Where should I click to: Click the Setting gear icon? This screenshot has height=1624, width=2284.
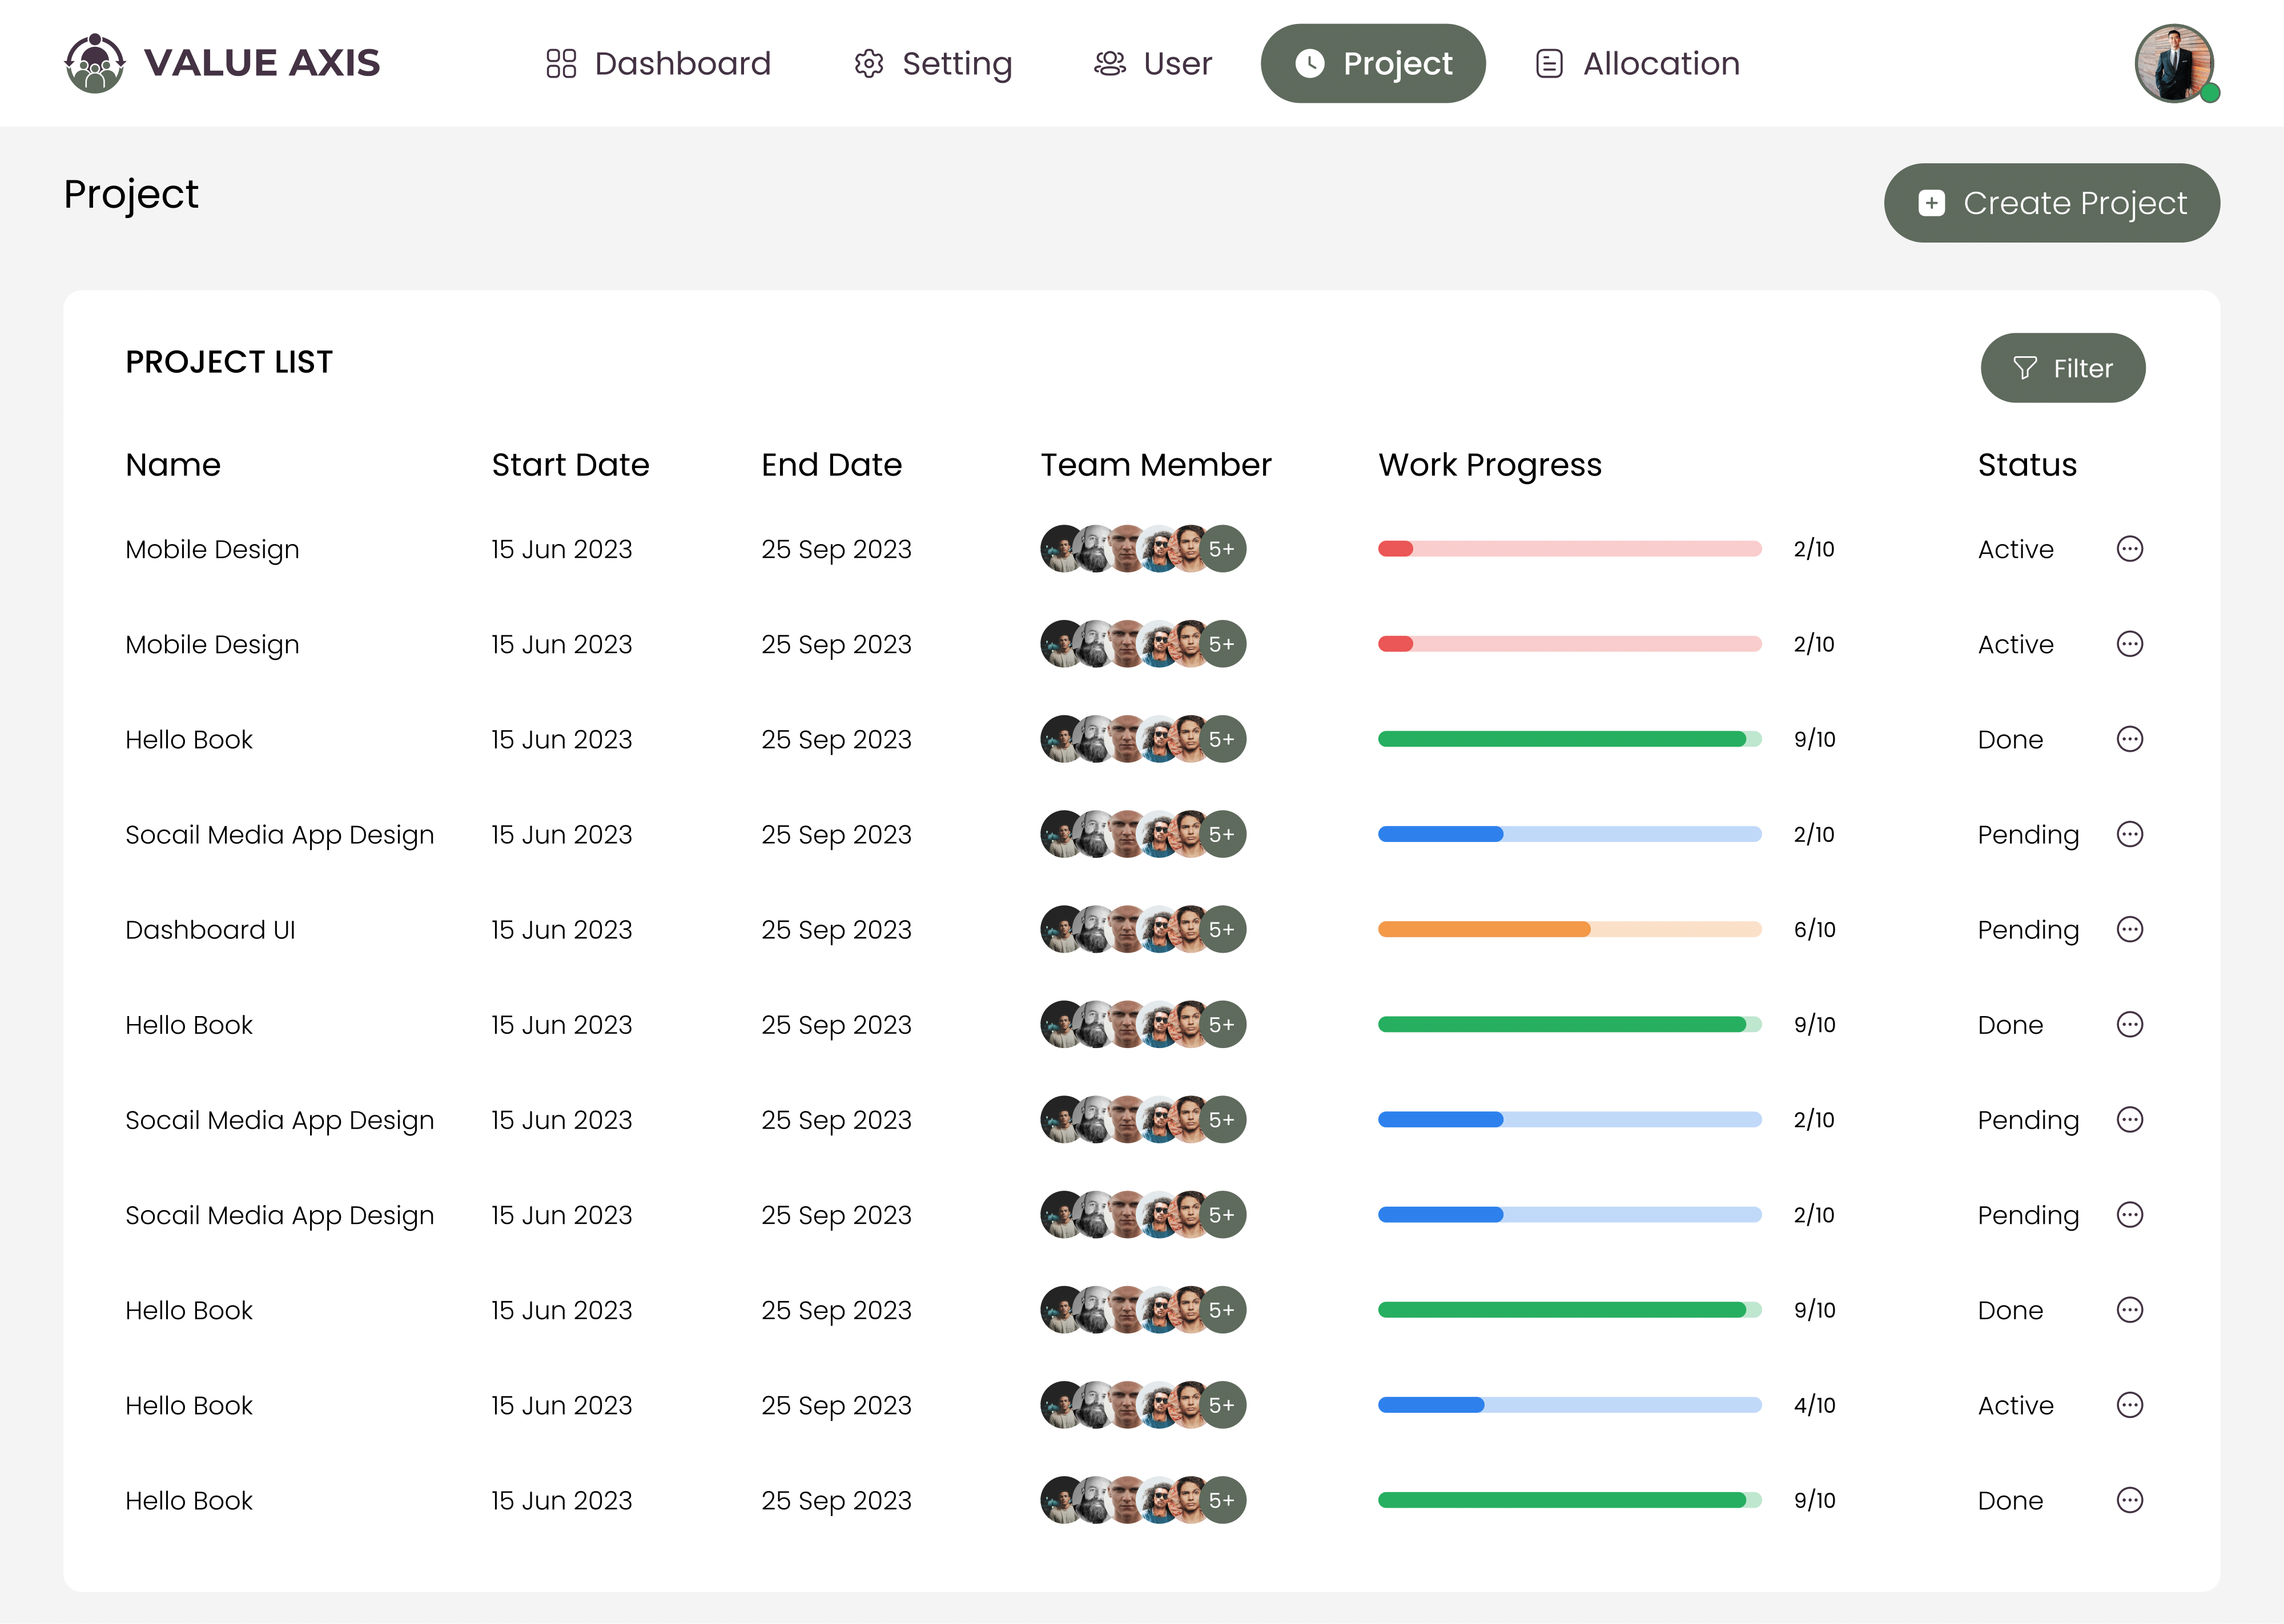pos(868,63)
